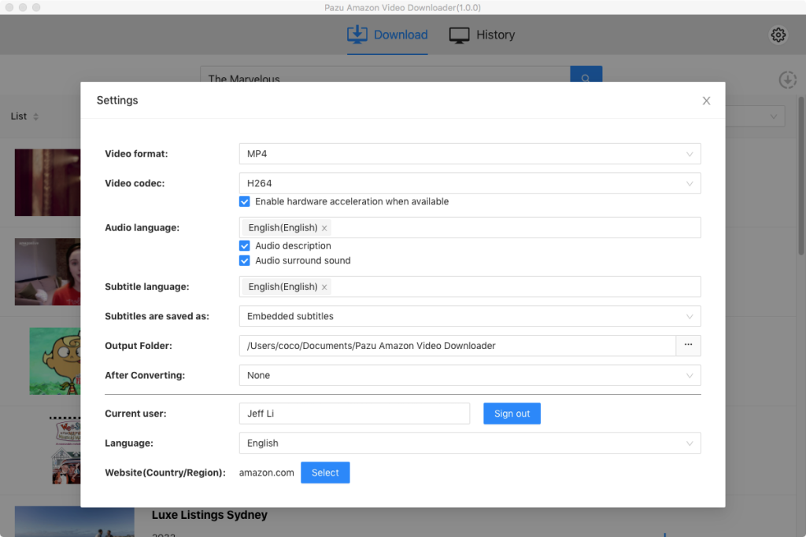Screen dimensions: 806x537
Task: Switch to the History tab
Action: (x=482, y=35)
